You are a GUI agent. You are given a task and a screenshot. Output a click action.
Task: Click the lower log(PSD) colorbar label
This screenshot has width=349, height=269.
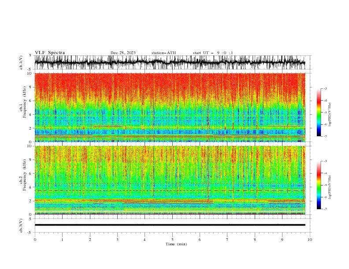330,187
